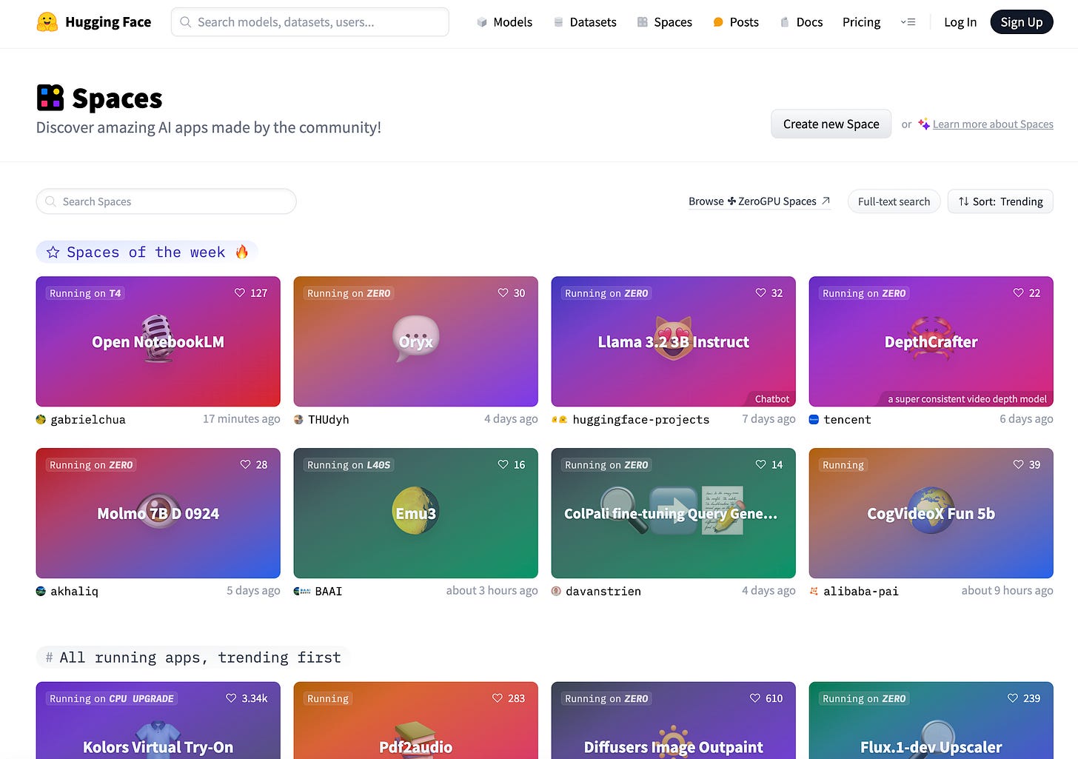
Task: Click the alibaba-pai avatar icon
Action: tap(814, 592)
